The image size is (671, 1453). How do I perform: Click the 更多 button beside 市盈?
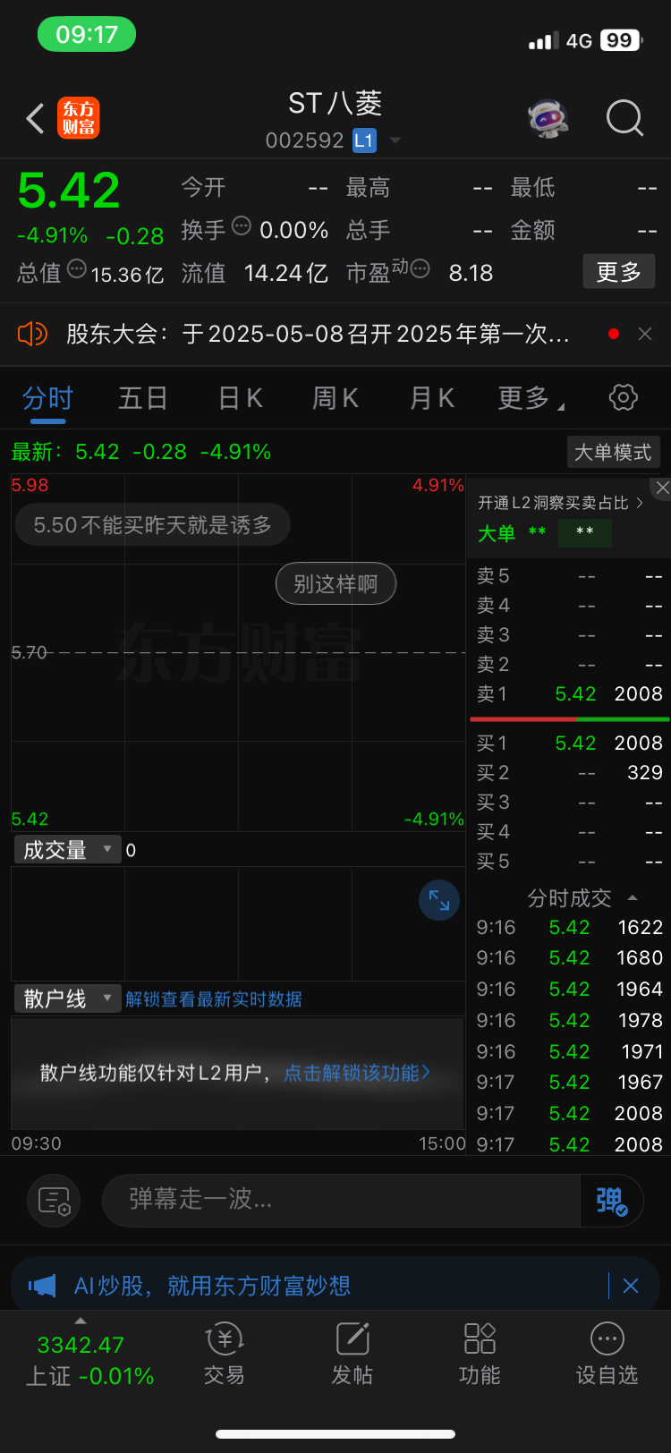click(x=619, y=272)
